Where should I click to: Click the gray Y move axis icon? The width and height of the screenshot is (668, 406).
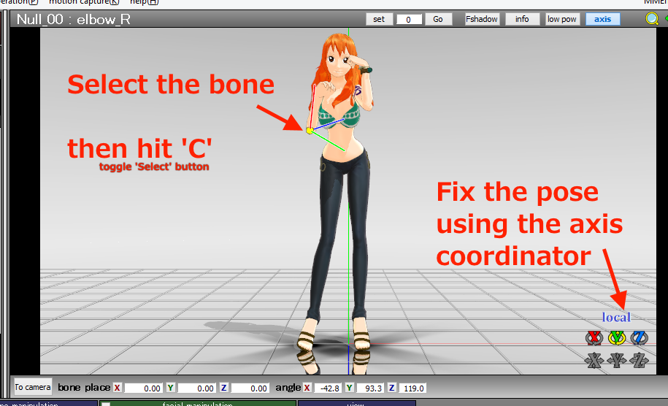click(x=616, y=361)
